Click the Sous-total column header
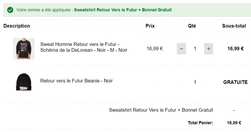The width and height of the screenshot is (251, 132). tap(234, 26)
